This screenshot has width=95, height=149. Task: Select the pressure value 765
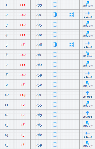pyautogui.click(x=39, y=125)
